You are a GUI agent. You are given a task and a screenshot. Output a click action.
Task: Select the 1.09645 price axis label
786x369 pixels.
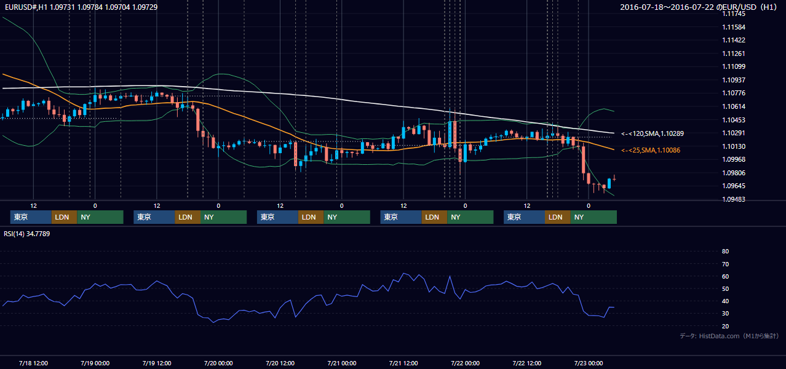pyautogui.click(x=734, y=186)
